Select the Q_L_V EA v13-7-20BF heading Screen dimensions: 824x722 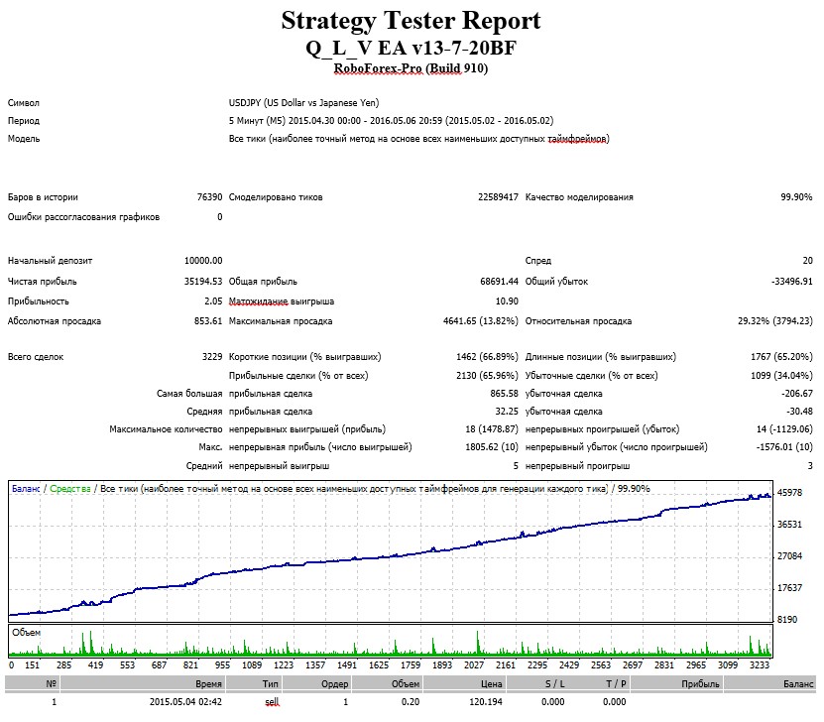[411, 48]
